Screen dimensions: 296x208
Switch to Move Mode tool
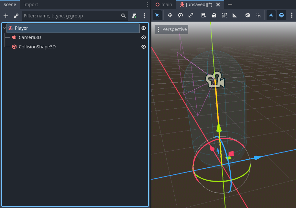click(170, 15)
